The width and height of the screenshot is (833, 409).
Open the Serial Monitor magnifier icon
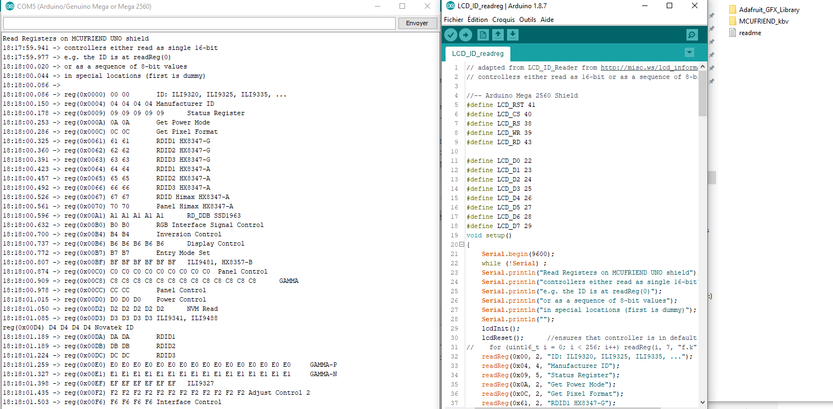[x=692, y=35]
